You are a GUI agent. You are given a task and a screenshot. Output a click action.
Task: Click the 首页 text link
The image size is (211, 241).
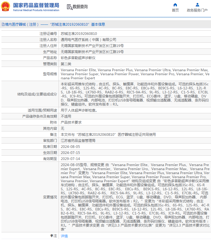tap(175, 10)
